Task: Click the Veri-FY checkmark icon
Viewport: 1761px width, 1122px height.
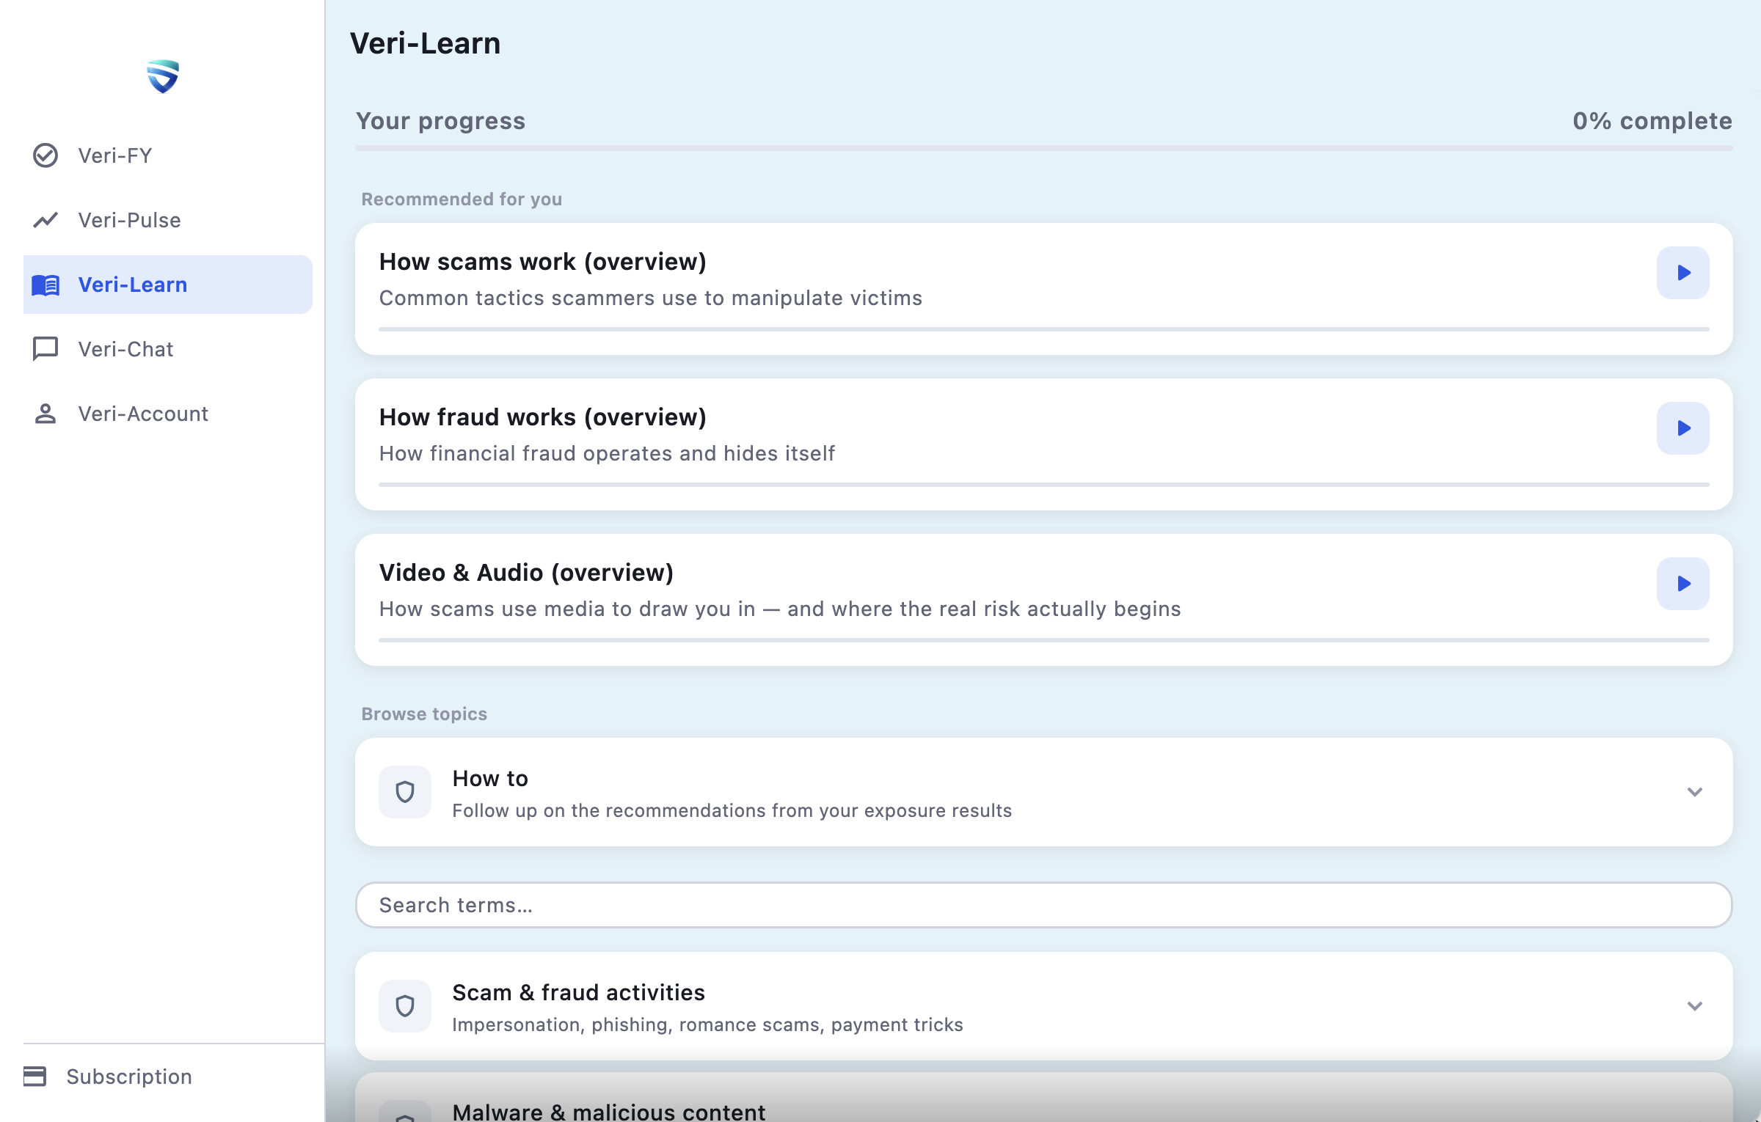Action: coord(45,155)
